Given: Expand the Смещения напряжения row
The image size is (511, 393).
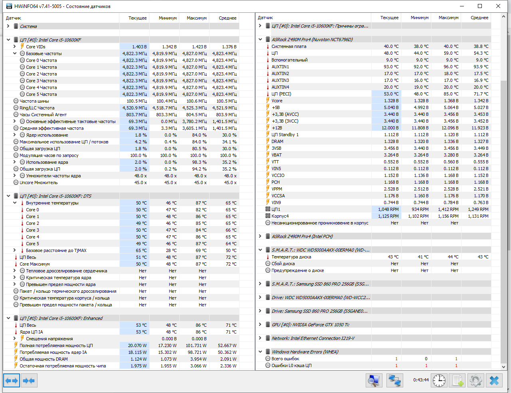Looking at the screenshot, I should tap(15, 339).
